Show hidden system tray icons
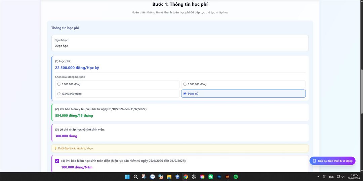This screenshot has height=181, width=363. pyautogui.click(x=318, y=177)
